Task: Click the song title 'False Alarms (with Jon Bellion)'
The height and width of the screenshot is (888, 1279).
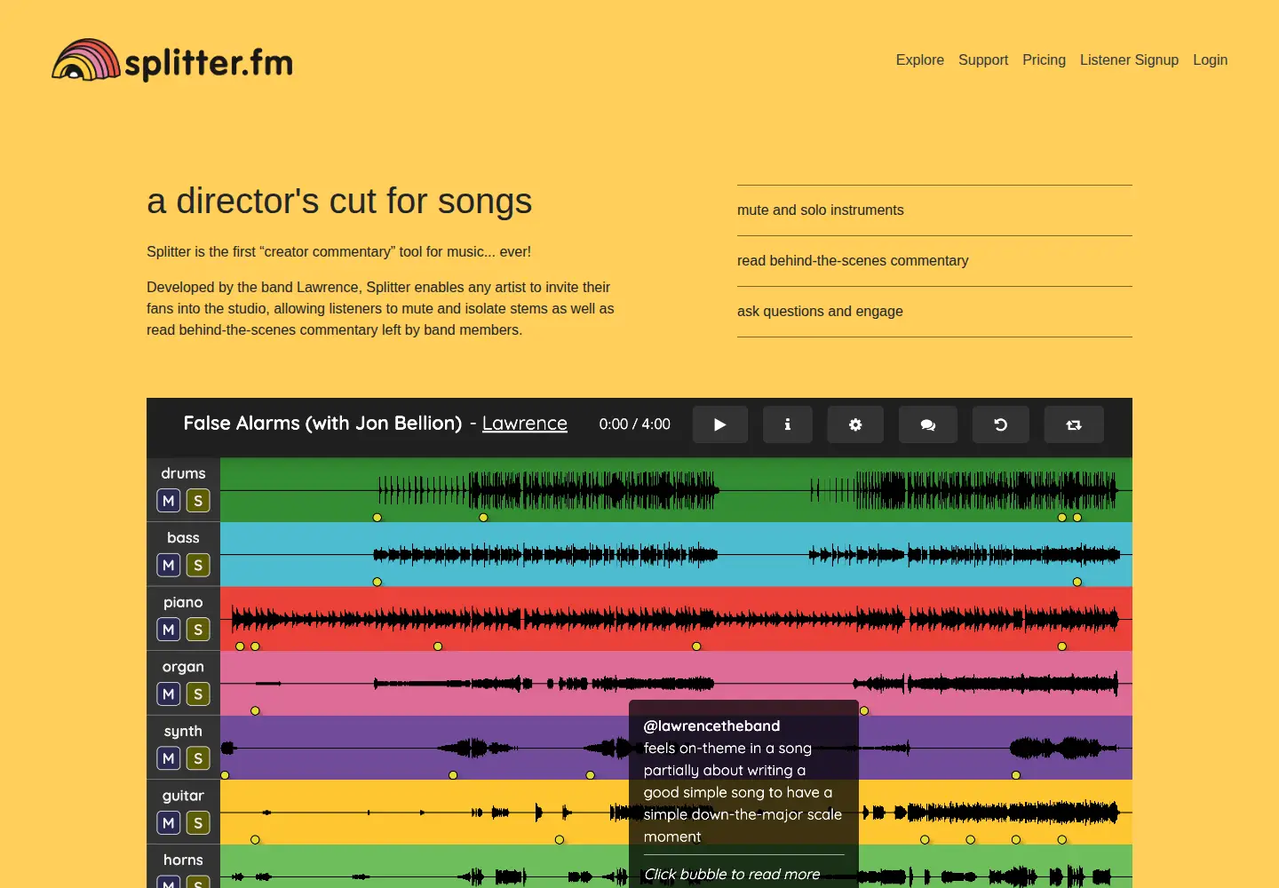Action: [x=322, y=424]
